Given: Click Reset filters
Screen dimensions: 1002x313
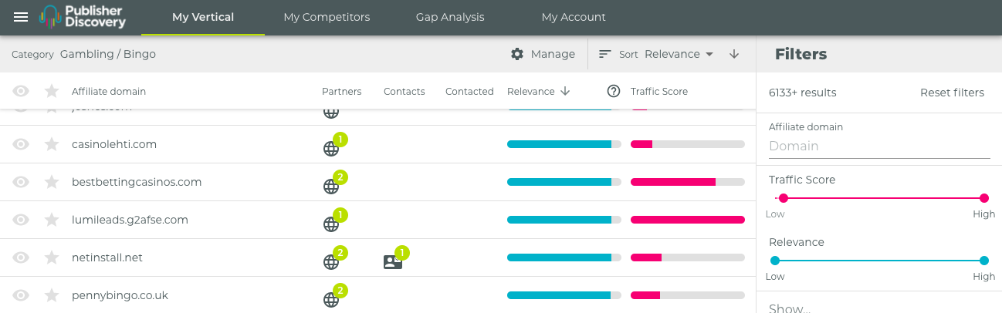Looking at the screenshot, I should [x=952, y=93].
